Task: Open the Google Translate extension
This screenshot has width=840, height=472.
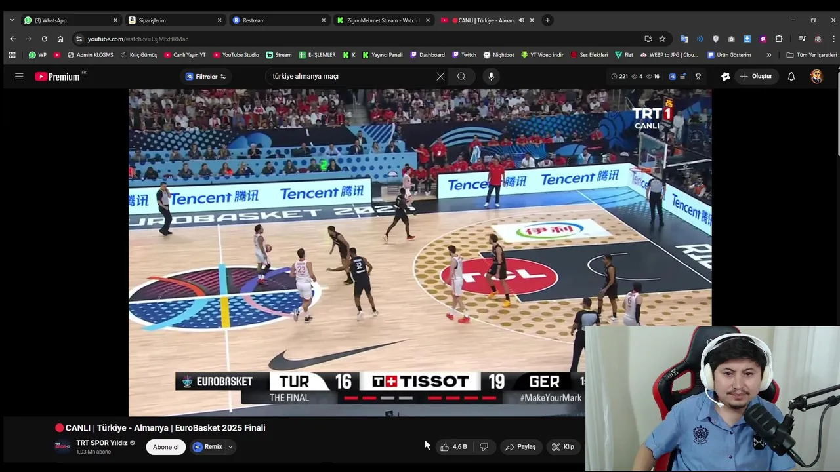Action: [684, 39]
